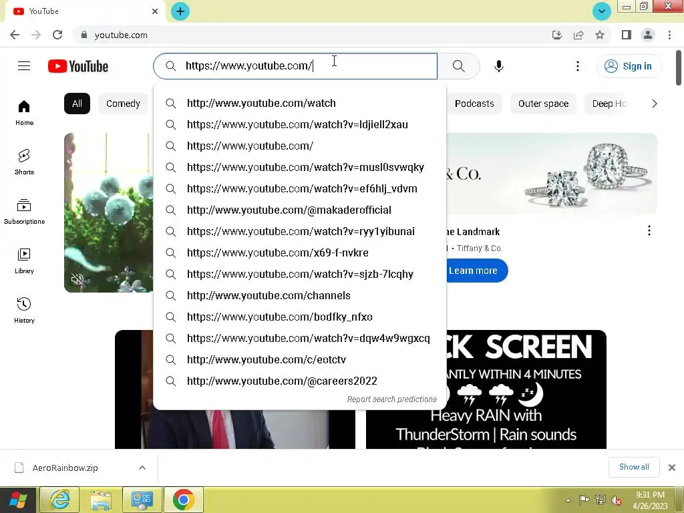The image size is (684, 513).
Task: Click the volume tray icon
Action: click(x=617, y=500)
